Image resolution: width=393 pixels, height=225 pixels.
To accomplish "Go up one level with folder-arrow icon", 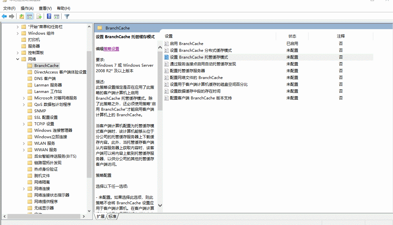I will pyautogui.click(x=22, y=16).
